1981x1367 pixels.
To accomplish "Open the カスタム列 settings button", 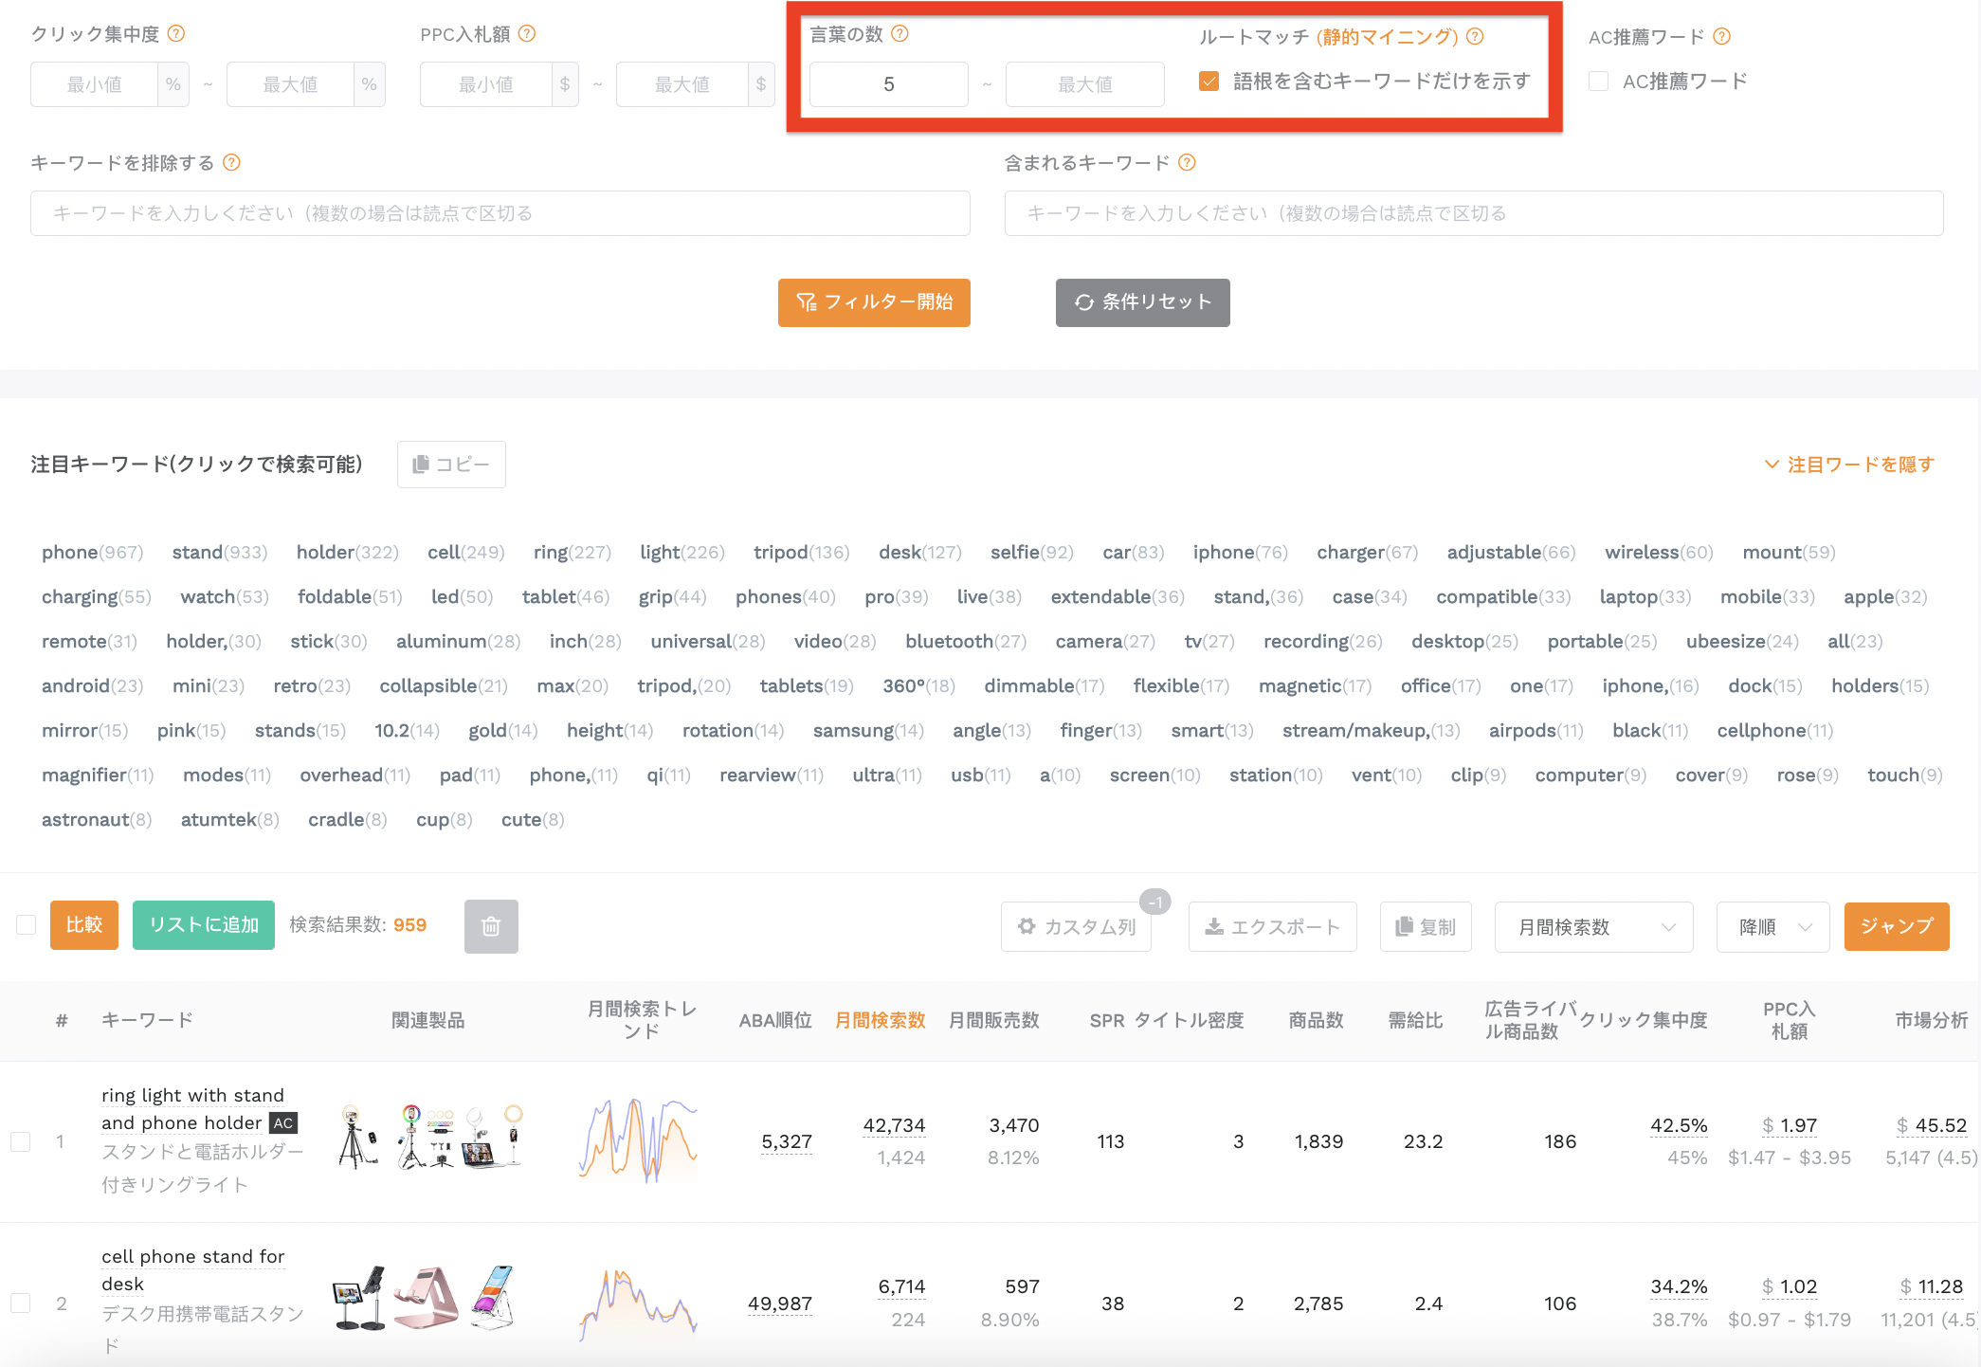I will 1076,927.
